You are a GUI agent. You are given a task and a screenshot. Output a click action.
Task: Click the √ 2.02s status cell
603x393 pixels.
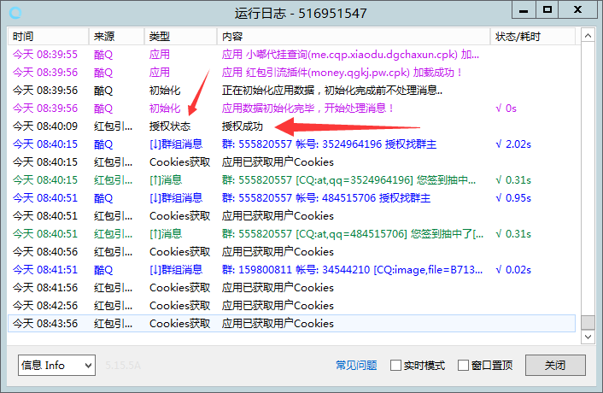tap(513, 144)
